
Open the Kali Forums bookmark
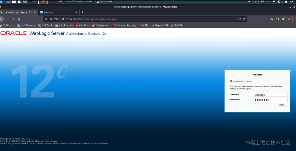pos(64,25)
